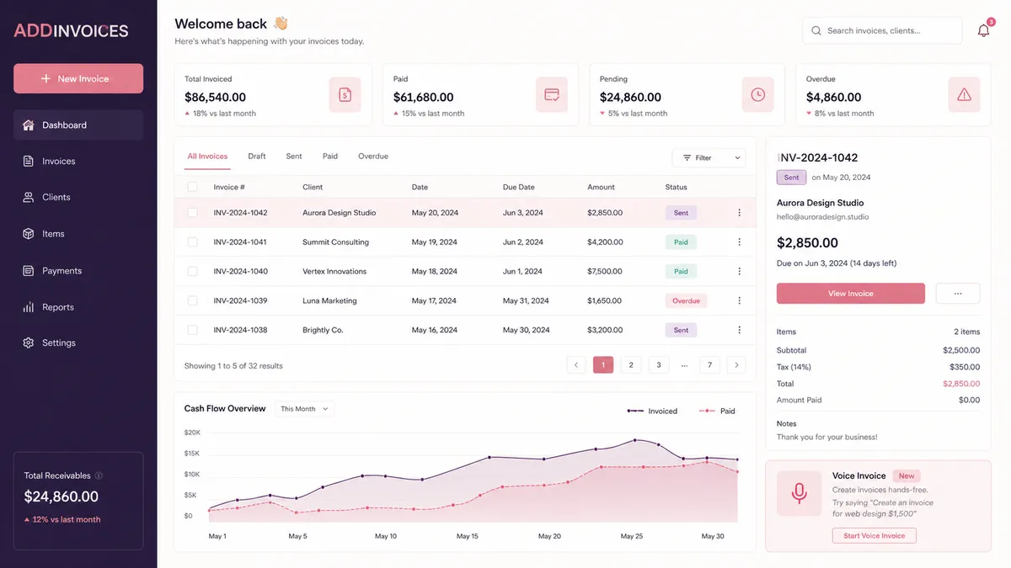Open Invoices in the sidebar menu
Viewport: 1011px width, 568px height.
tap(78, 161)
